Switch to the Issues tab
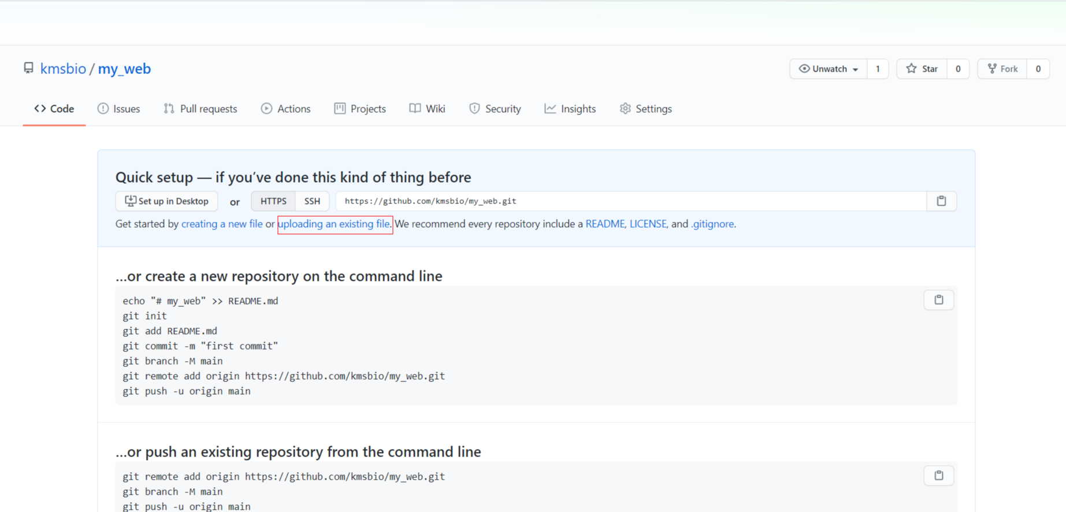Viewport: 1066px width, 512px height. [118, 109]
